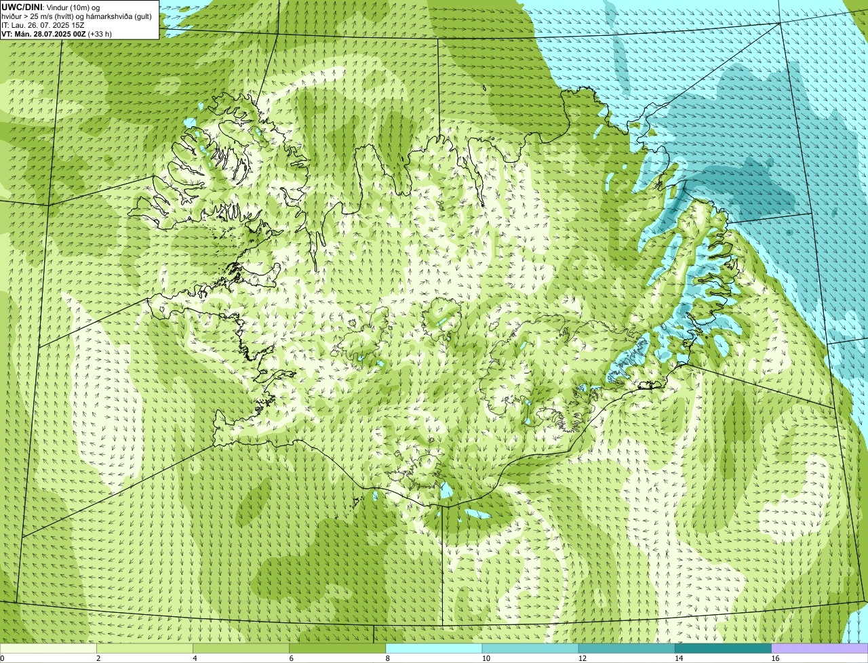Click the 14–16 m/s dark teal legend swatch
Screen dimensions: 868x663
point(723,649)
